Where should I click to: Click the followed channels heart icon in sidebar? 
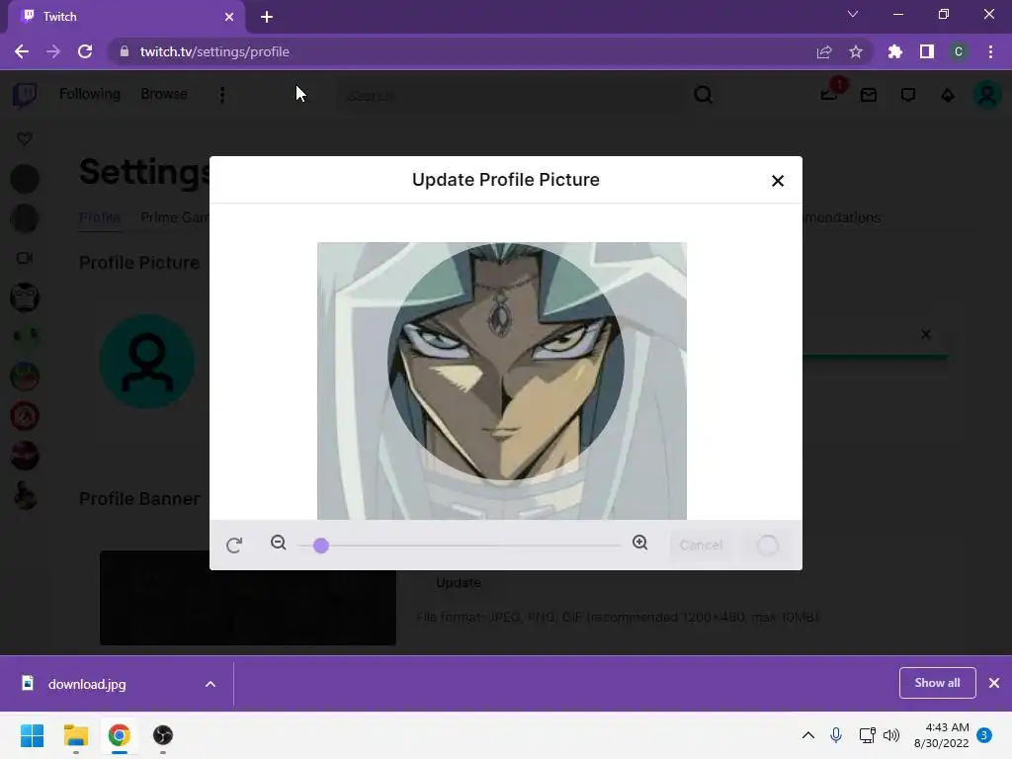pos(25,138)
